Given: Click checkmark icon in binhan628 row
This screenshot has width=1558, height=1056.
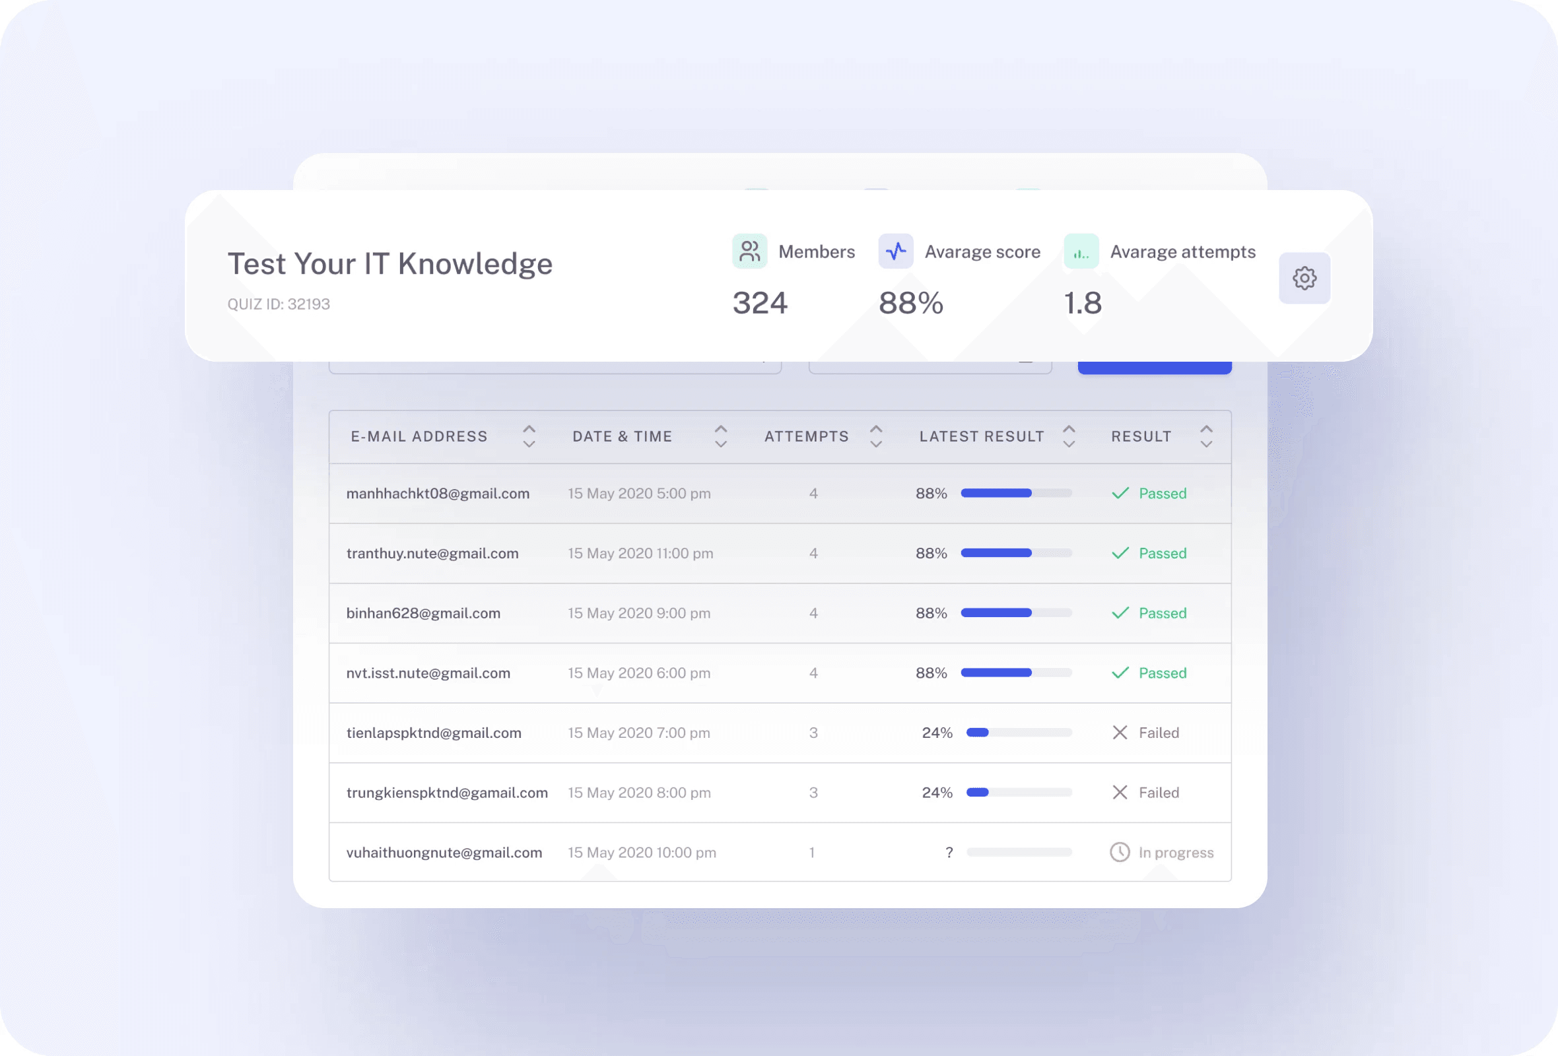Looking at the screenshot, I should (1120, 612).
